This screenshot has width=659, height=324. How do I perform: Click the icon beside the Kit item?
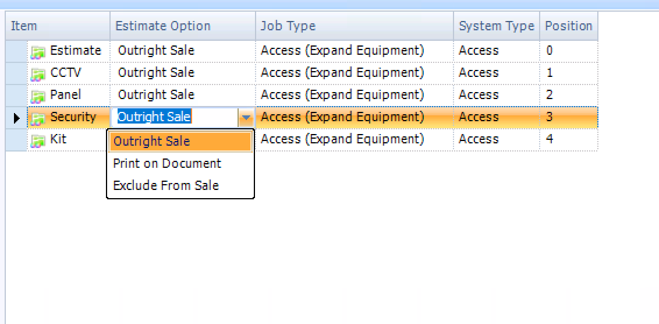pos(38,140)
